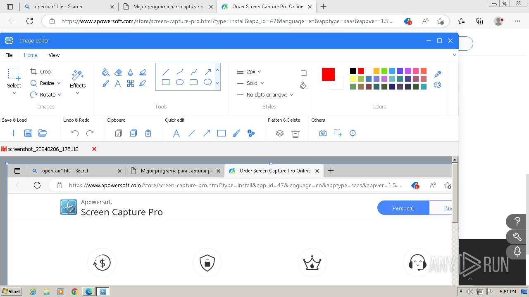Click Quick edit text tool

176,133
